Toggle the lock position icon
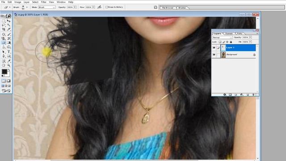286x161 pixels. pyautogui.click(x=227, y=42)
